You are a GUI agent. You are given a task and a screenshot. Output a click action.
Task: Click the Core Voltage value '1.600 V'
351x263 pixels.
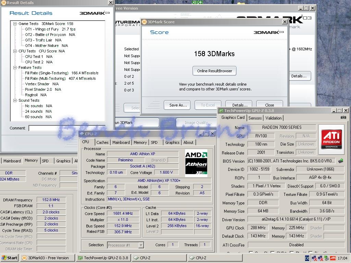(x=166, y=173)
